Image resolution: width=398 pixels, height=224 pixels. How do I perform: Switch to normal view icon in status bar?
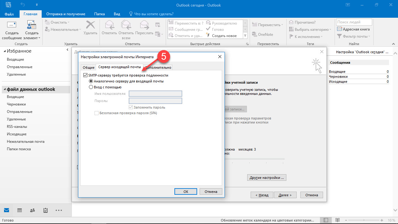pos(326,220)
